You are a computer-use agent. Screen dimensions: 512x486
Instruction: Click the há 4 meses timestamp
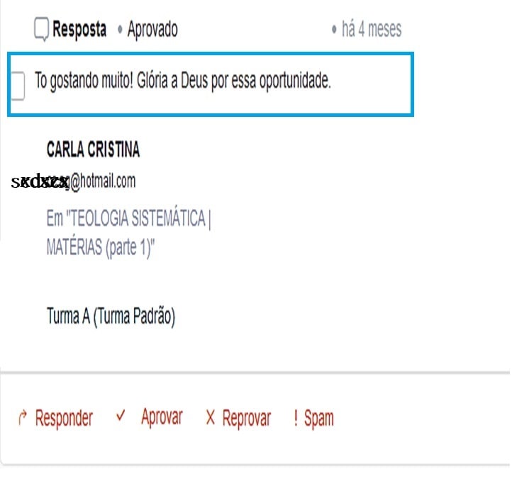(372, 29)
